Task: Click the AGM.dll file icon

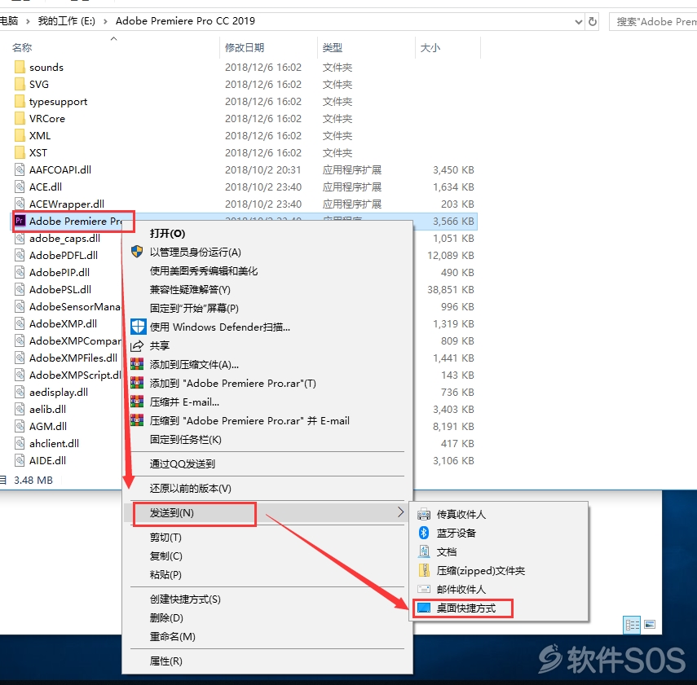Action: click(x=20, y=426)
